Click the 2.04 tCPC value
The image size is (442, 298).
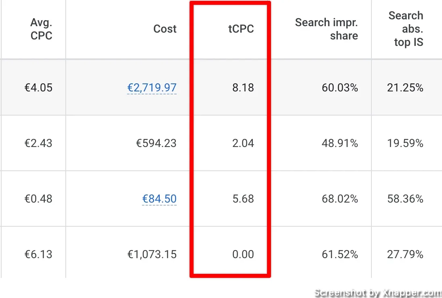coord(243,143)
